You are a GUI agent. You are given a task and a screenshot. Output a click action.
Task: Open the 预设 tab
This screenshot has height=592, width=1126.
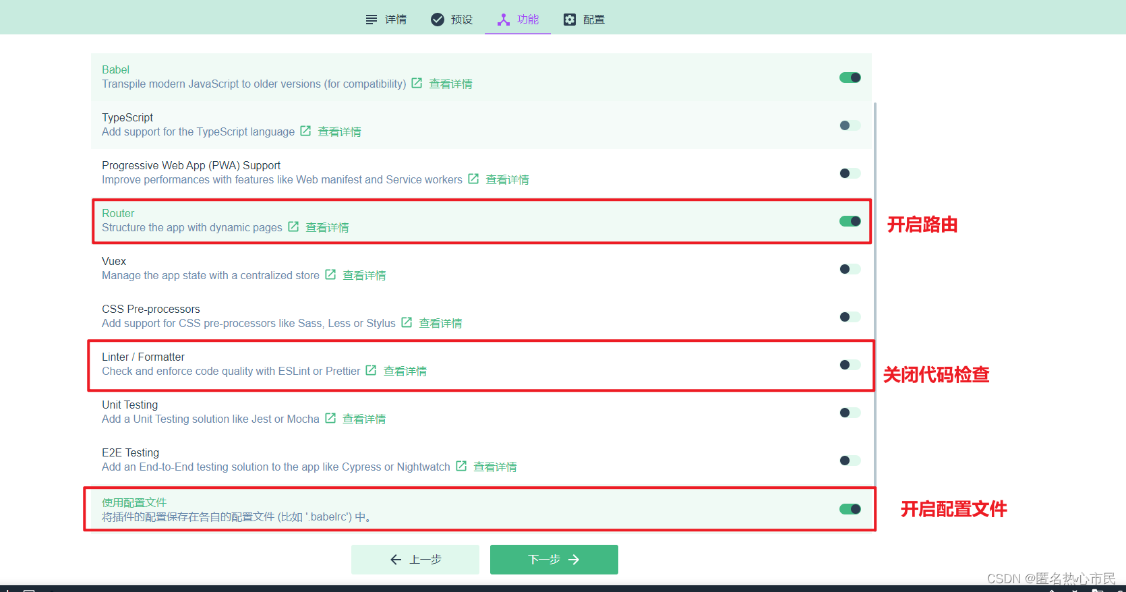point(452,20)
